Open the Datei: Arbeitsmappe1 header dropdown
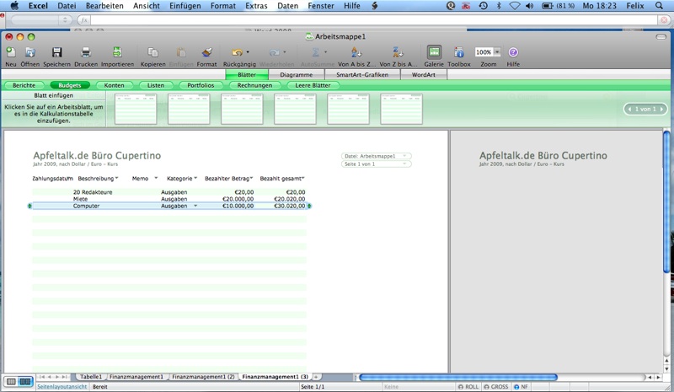This screenshot has height=392, width=674. (404, 156)
